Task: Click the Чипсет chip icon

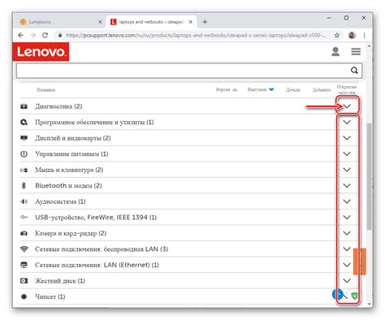Action: (24, 296)
